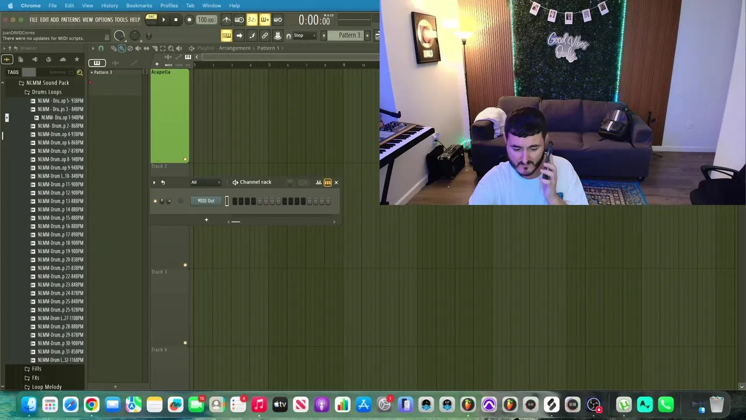Open the browser search magnifier icon

pyautogui.click(x=80, y=72)
